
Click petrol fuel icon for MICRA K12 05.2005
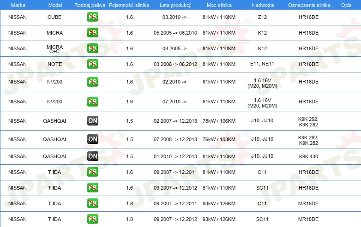click(92, 33)
